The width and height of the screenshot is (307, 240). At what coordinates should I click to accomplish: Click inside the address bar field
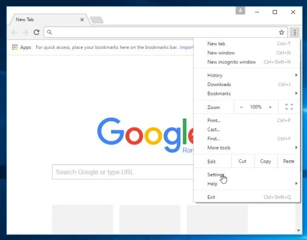pyautogui.click(x=165, y=32)
